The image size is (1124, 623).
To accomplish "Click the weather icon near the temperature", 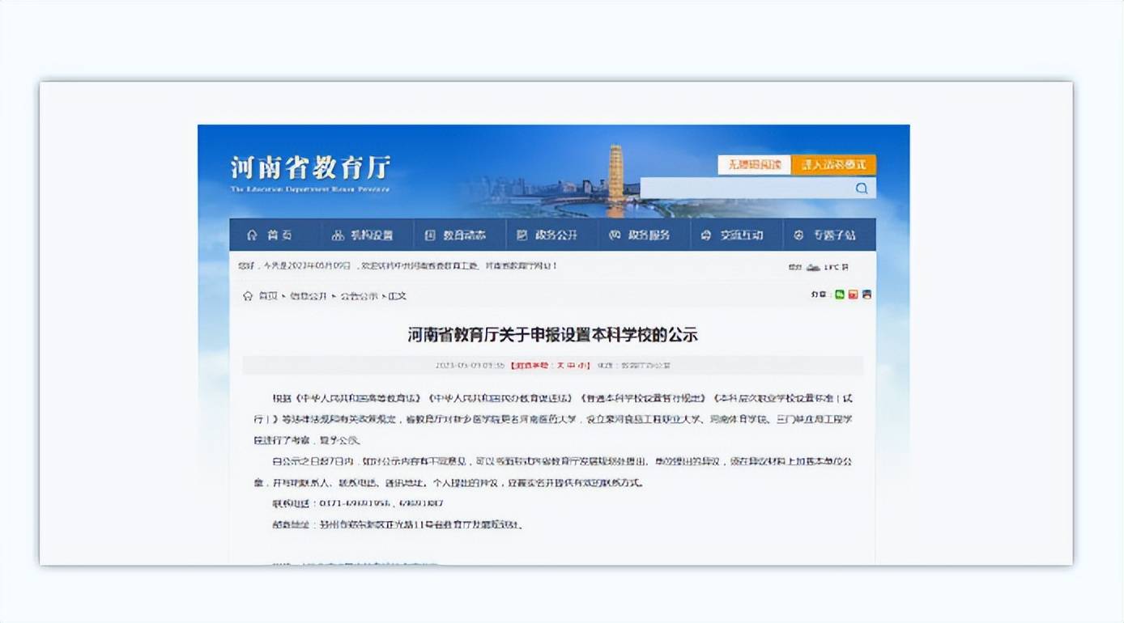I will coord(813,267).
